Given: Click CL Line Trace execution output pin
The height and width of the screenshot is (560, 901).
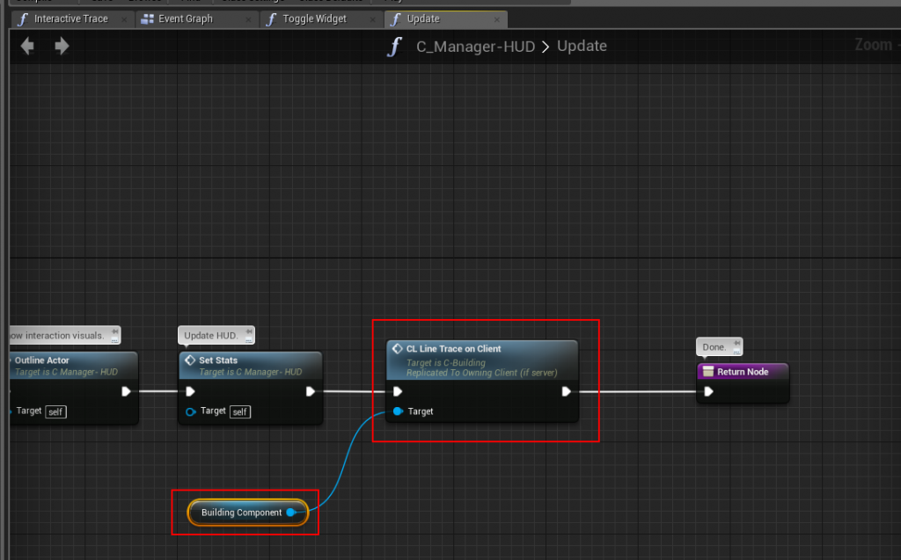Looking at the screenshot, I should coord(567,391).
